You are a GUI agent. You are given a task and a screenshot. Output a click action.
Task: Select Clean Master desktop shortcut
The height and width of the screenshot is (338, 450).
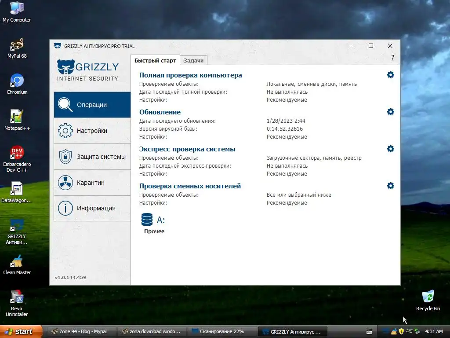pyautogui.click(x=17, y=265)
